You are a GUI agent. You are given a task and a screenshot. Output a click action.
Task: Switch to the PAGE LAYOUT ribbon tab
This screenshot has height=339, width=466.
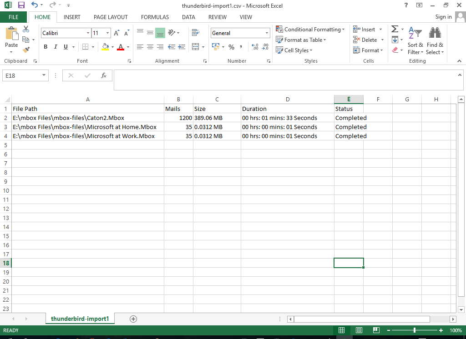tap(111, 17)
